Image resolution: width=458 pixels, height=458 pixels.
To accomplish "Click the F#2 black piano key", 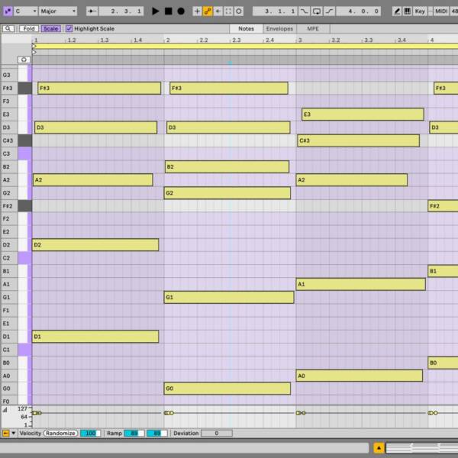I will pos(25,206).
